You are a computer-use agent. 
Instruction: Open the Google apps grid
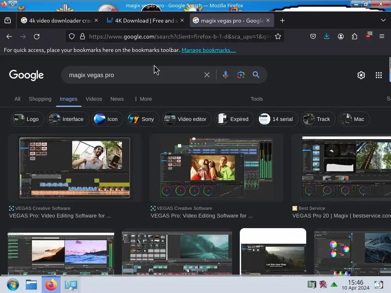378,75
